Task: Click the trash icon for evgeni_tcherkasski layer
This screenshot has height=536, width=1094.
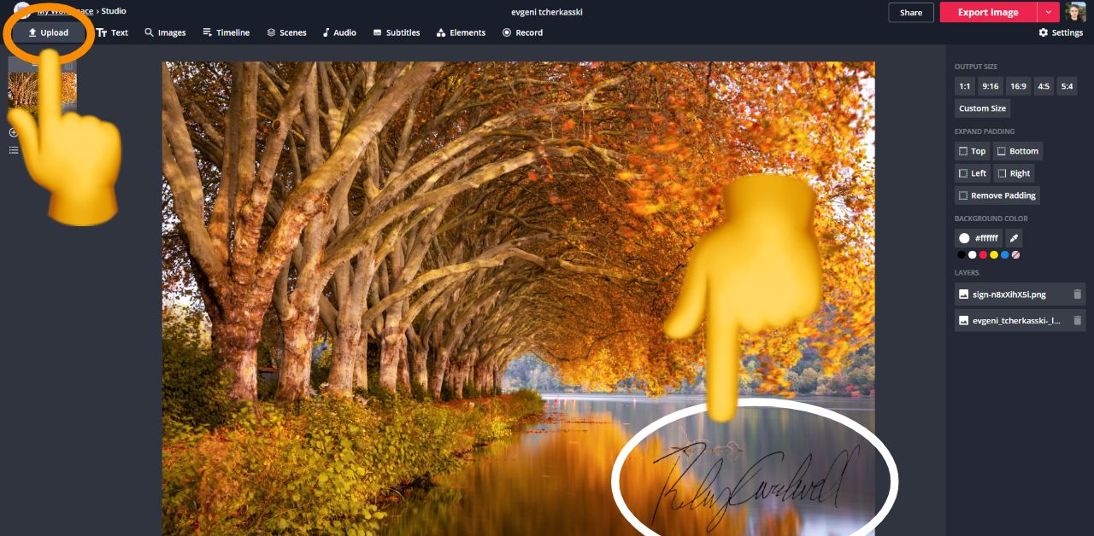Action: click(x=1077, y=321)
